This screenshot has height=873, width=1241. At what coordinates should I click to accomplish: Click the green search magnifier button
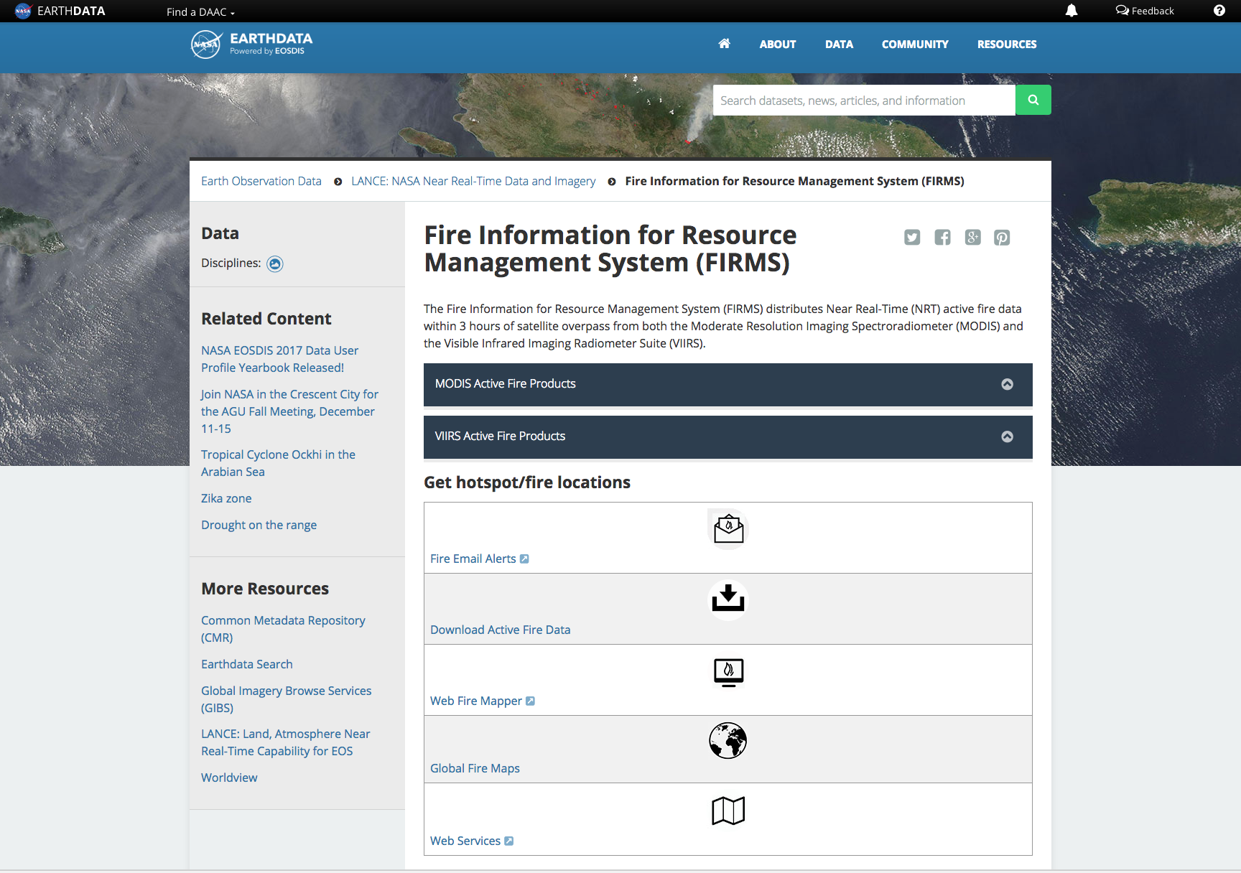click(1033, 100)
